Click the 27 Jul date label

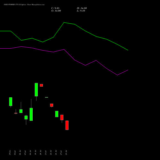point(61,152)
